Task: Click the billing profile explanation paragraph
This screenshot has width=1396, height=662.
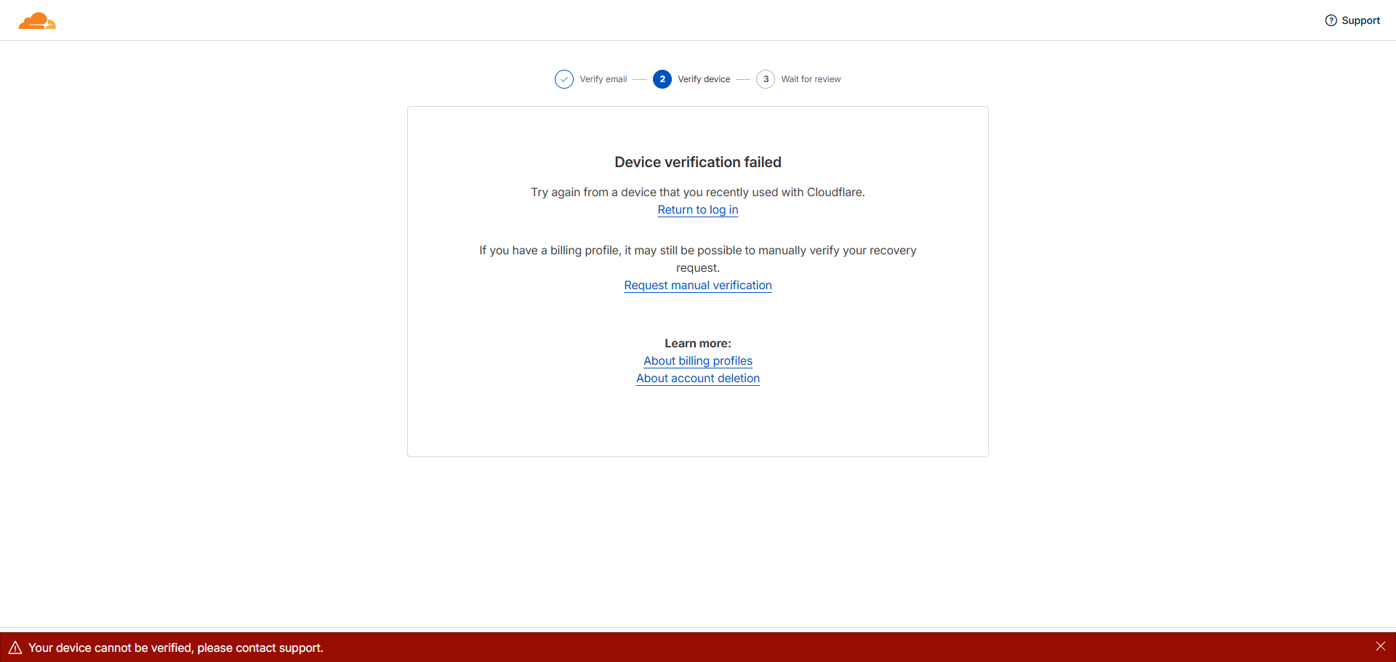Action: (697, 251)
